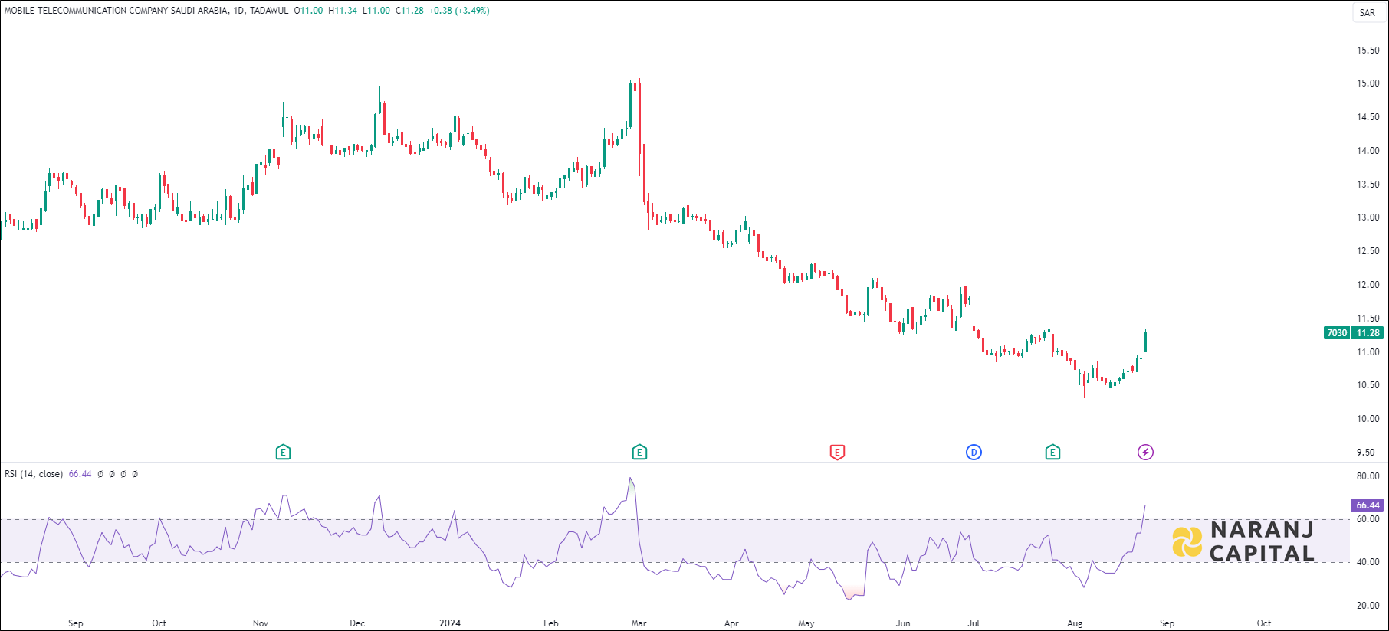
Task: Click the green earnings marker in late July
Action: click(1052, 453)
